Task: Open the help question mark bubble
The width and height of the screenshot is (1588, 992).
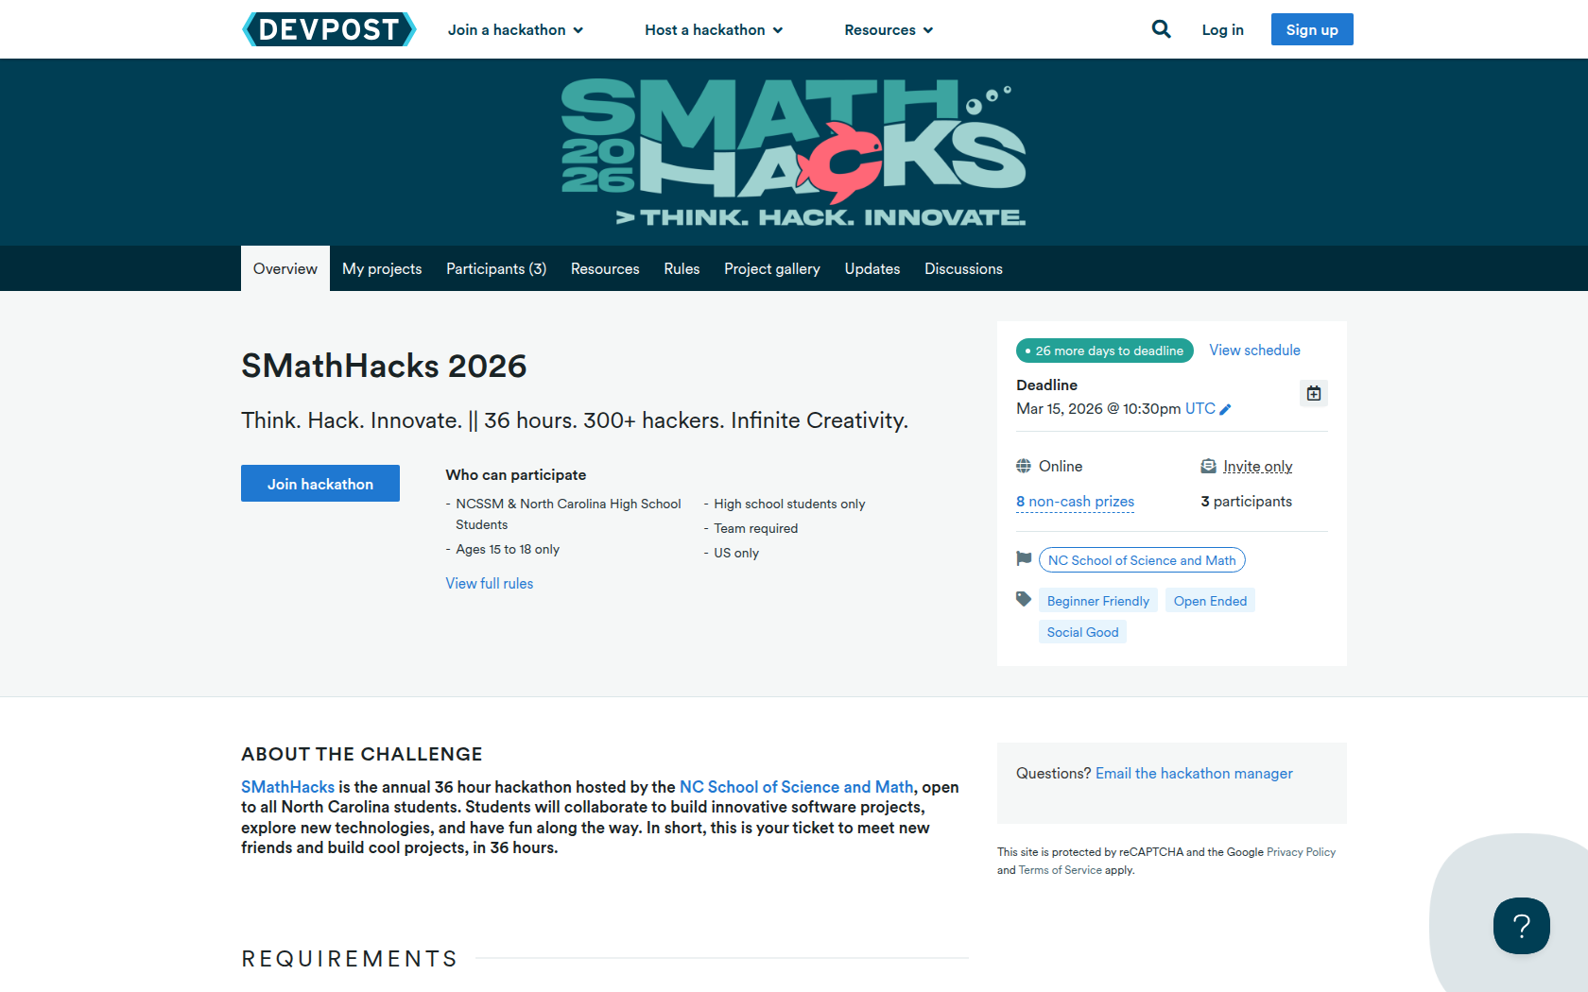Action: coord(1521,926)
